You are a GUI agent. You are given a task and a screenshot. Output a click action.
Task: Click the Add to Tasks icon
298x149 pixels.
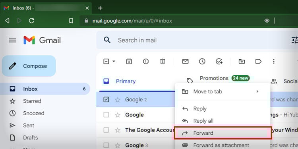pyautogui.click(x=219, y=61)
